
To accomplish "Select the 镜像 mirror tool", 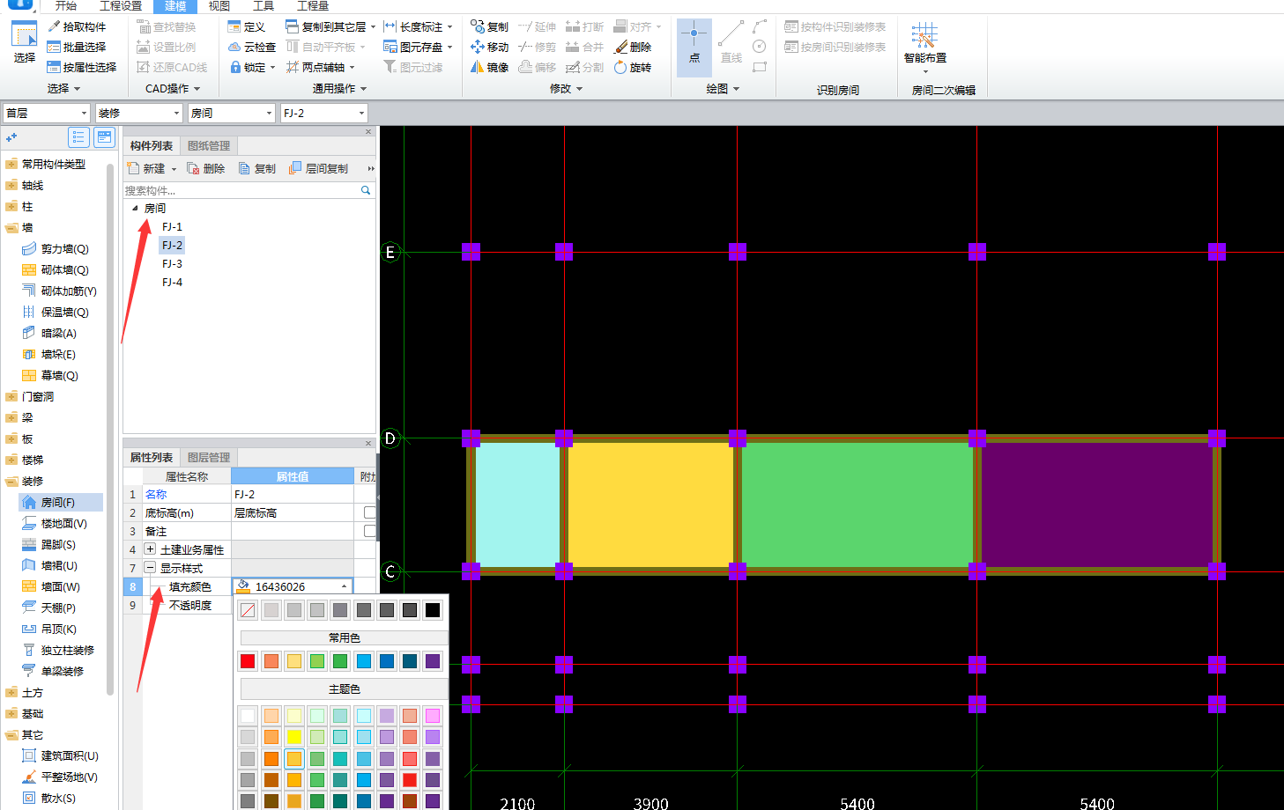I will click(x=489, y=67).
